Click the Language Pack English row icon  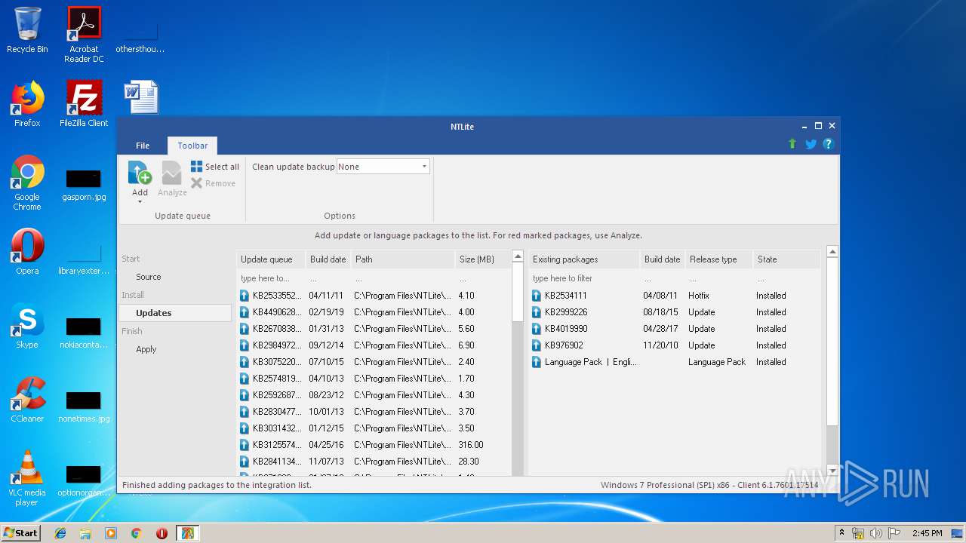point(537,362)
